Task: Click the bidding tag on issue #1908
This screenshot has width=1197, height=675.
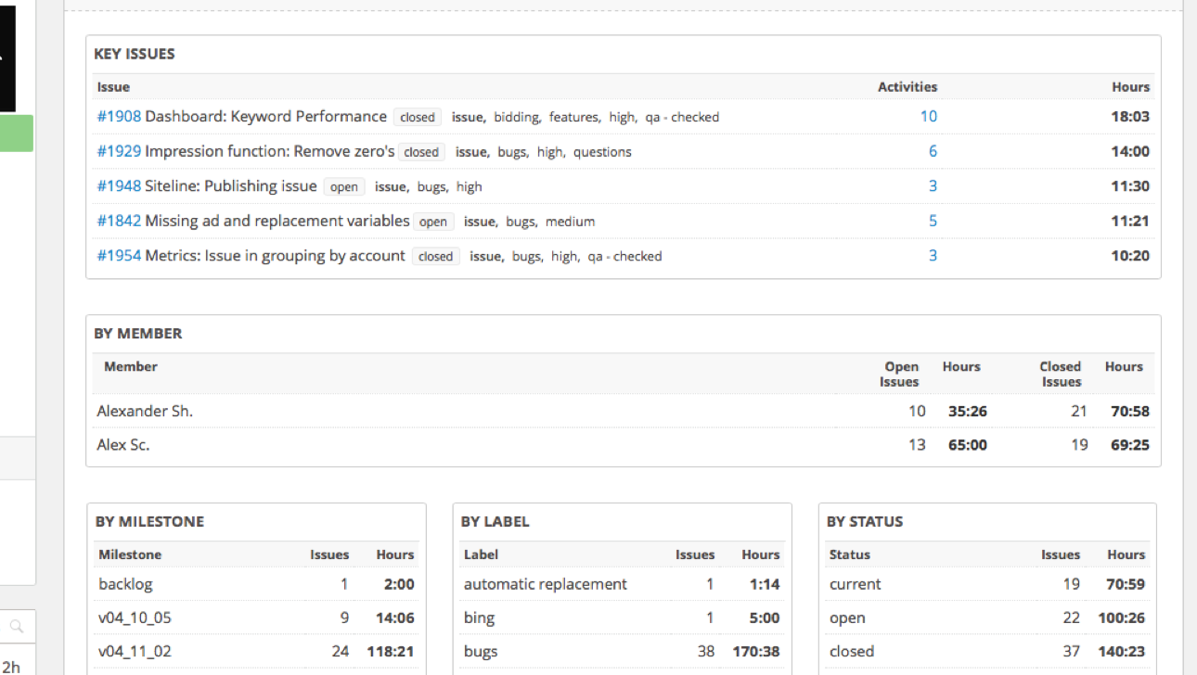Action: [x=517, y=118]
